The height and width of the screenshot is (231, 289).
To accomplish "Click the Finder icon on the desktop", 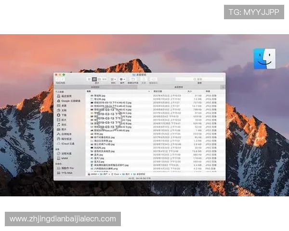I will click(265, 59).
